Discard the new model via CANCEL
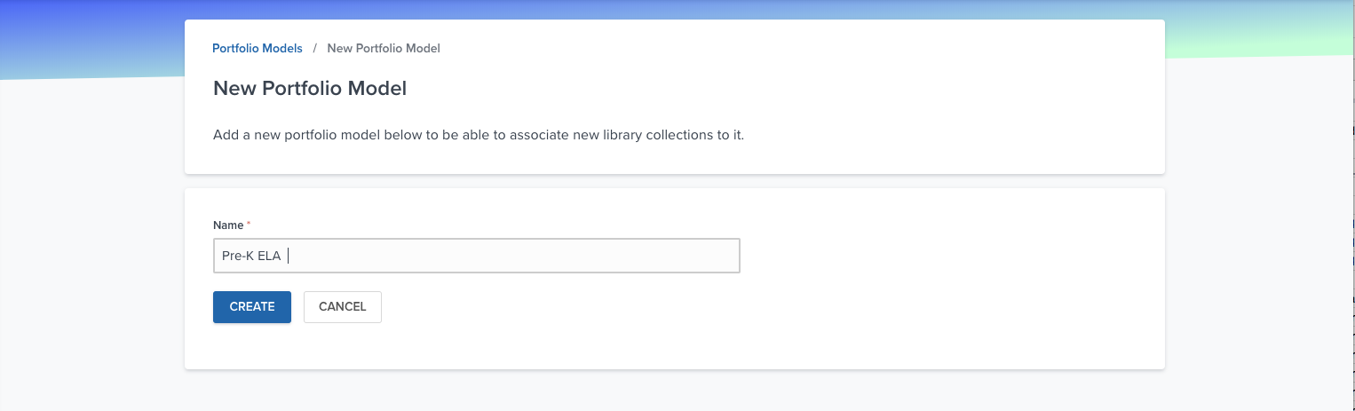 point(342,306)
